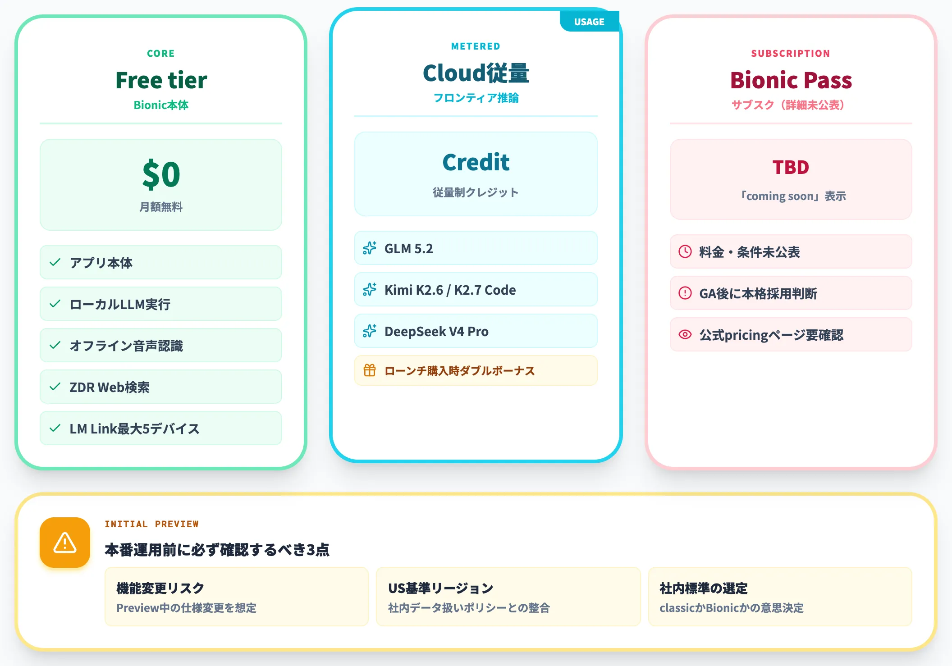
Task: Click the eye icon beside 公式pricingページ要確認
Action: click(685, 334)
